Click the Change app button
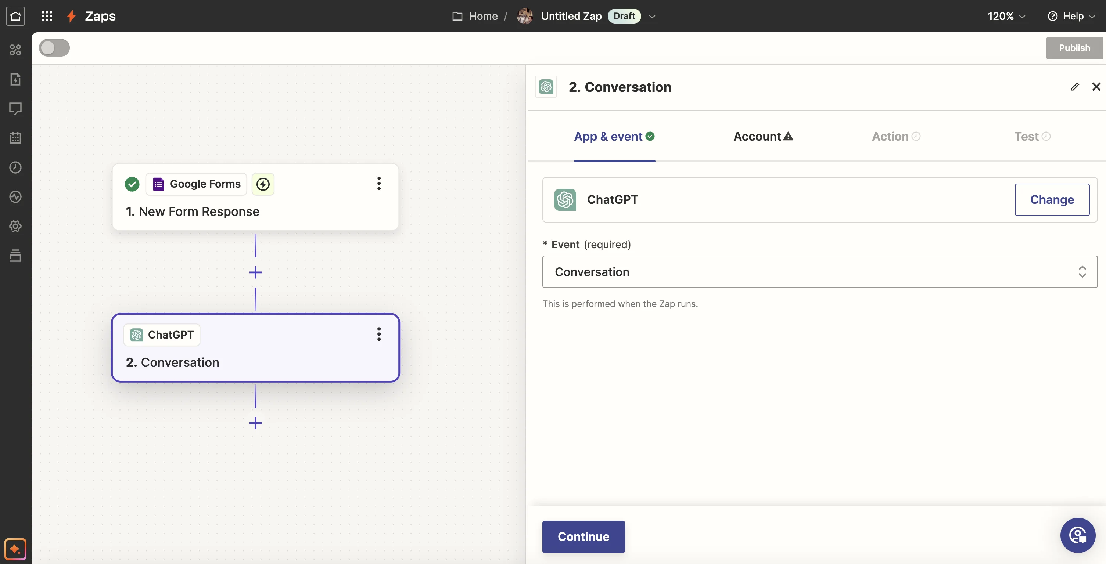 [x=1052, y=199]
